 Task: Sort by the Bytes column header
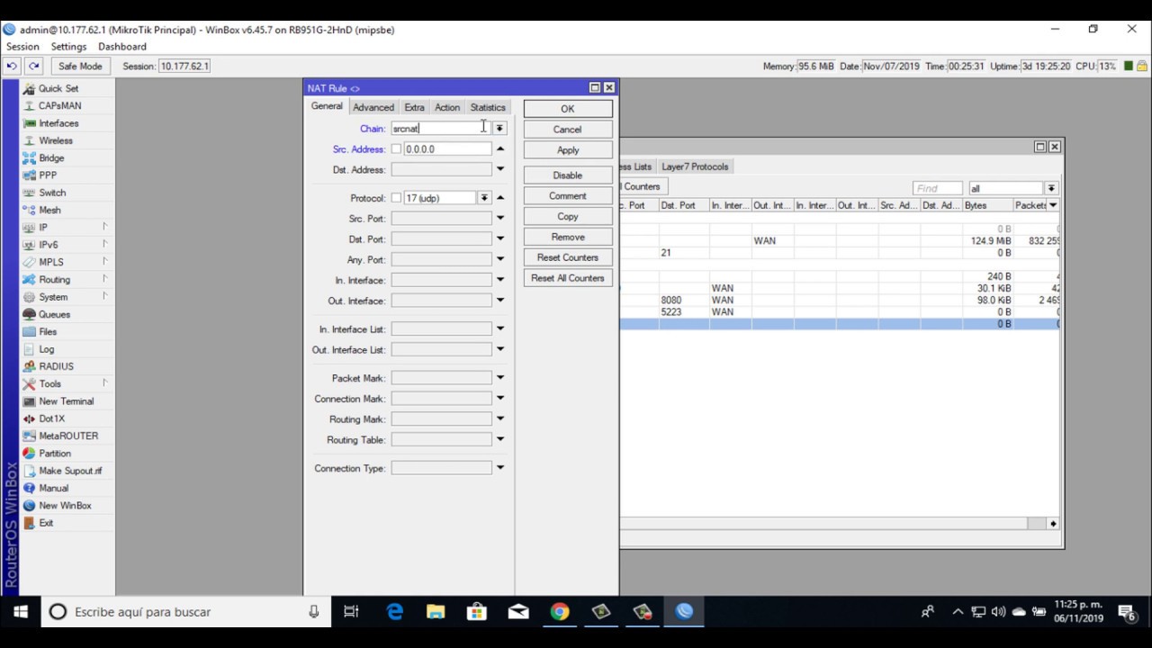pos(986,205)
